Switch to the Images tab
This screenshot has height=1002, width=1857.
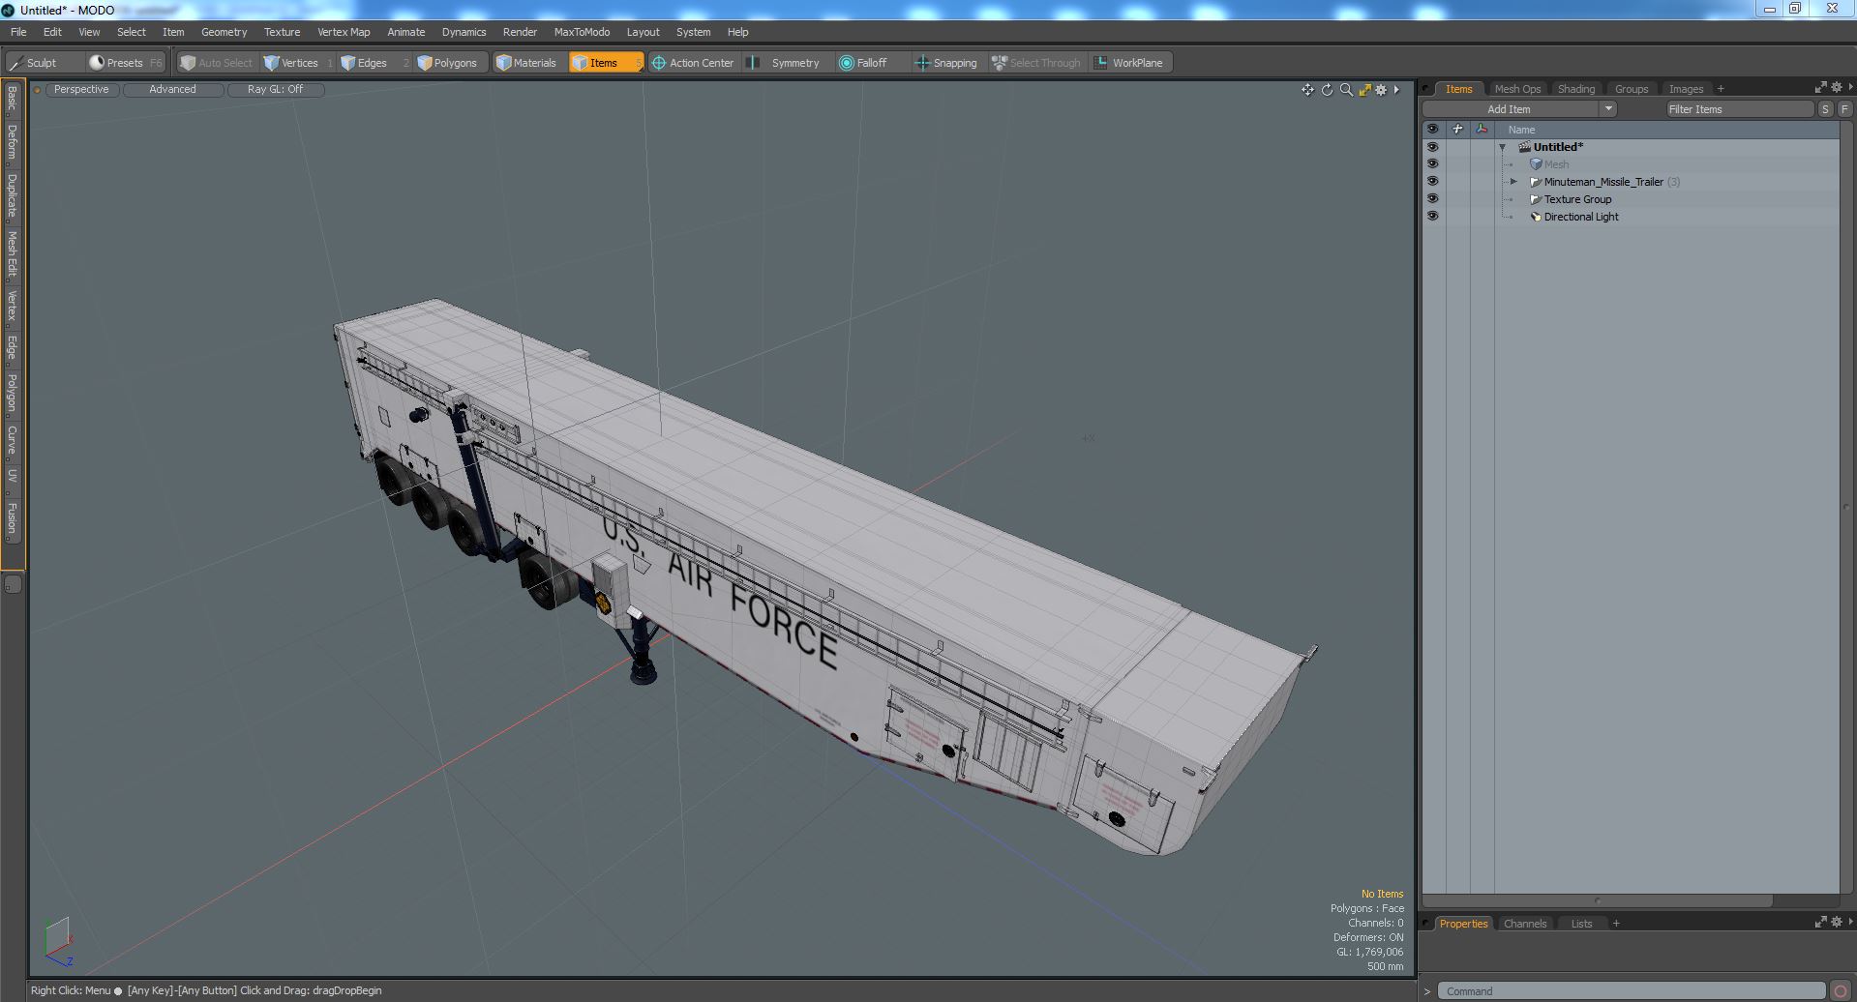[x=1685, y=89]
